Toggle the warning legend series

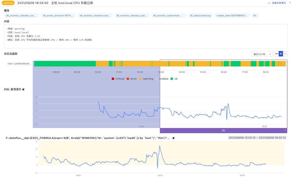click(x=146, y=79)
